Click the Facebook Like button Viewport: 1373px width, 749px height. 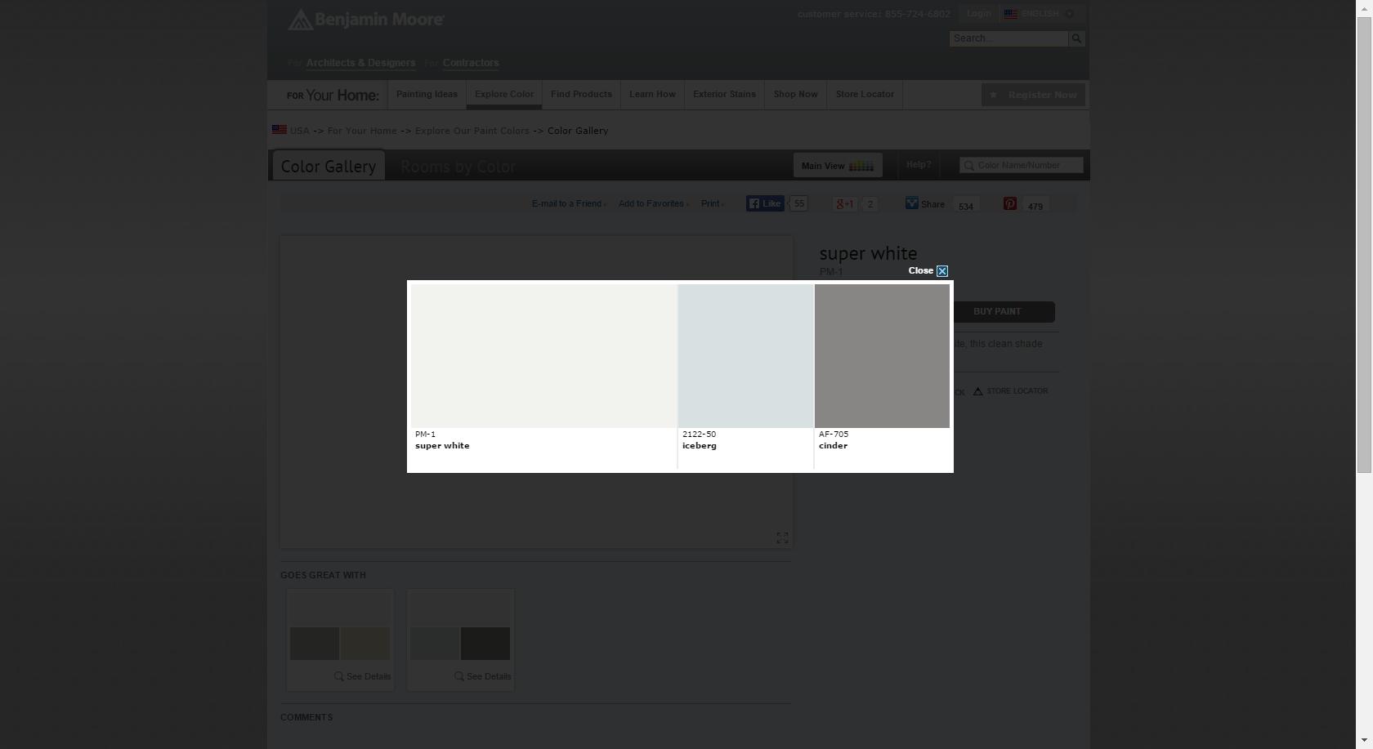coord(765,204)
